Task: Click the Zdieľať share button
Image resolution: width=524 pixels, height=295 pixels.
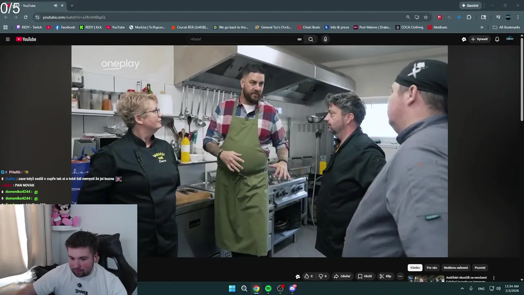Action: click(342, 276)
